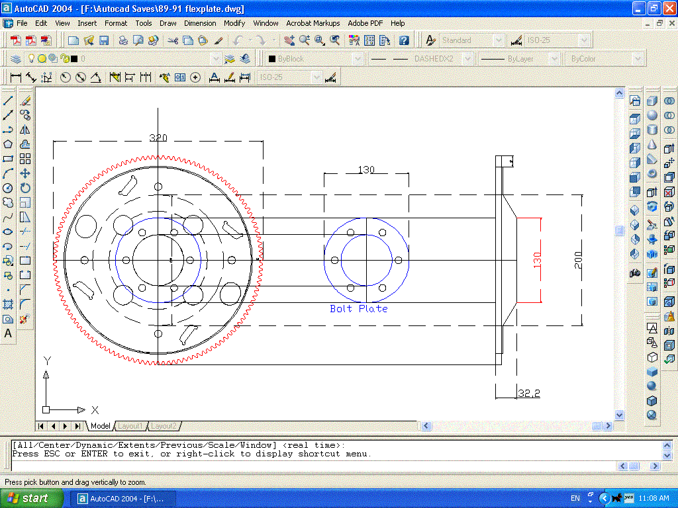Open the Dimension menu
Screen dimensions: 678x508
pyautogui.click(x=200, y=23)
